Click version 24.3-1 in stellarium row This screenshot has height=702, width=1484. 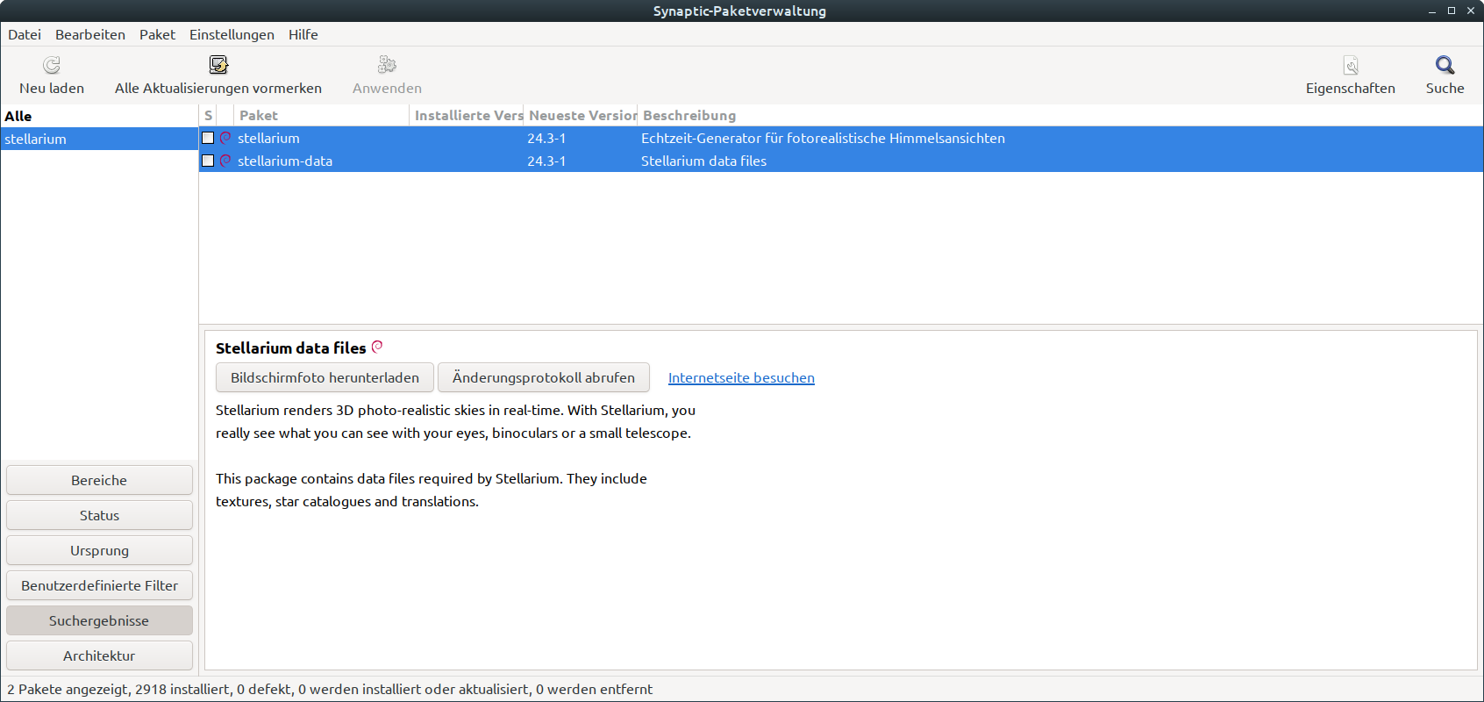pos(546,138)
